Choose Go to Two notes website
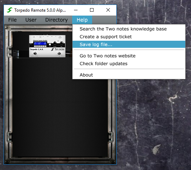Viewport: 191px width, 170px height. pyautogui.click(x=129, y=56)
